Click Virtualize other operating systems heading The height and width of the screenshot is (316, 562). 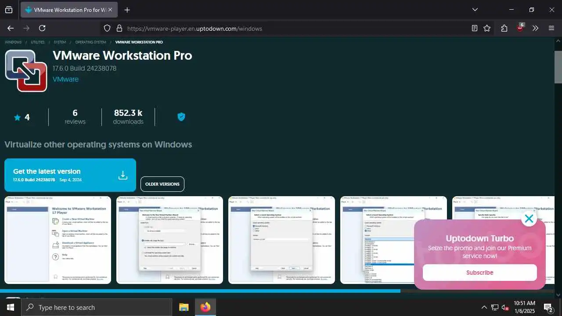(98, 144)
